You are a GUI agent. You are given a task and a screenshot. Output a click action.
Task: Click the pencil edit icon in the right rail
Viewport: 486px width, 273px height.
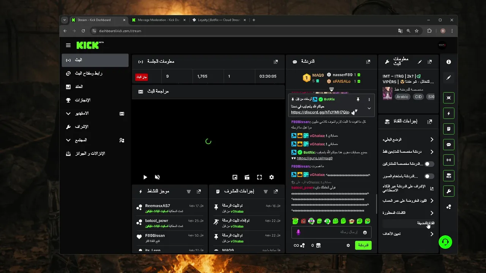click(x=449, y=77)
